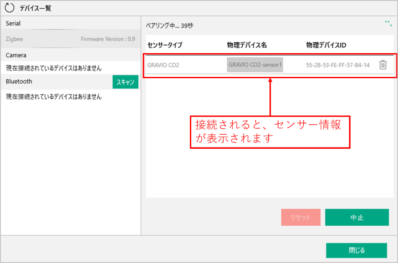Click the 物理デバイス名 column header
This screenshot has width=398, height=263.
coord(247,45)
